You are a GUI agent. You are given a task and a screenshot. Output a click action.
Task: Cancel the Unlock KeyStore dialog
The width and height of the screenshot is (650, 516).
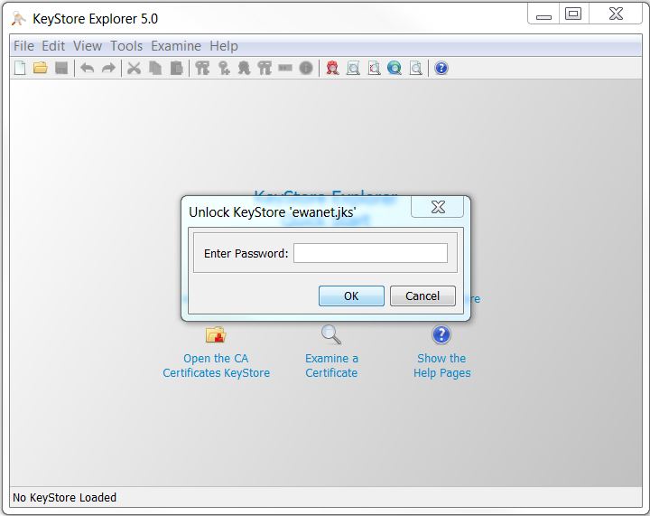422,296
